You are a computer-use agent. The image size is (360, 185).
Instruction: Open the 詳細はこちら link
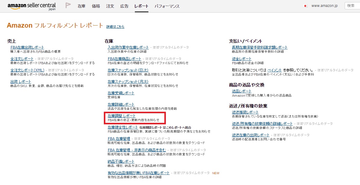[x=115, y=26]
